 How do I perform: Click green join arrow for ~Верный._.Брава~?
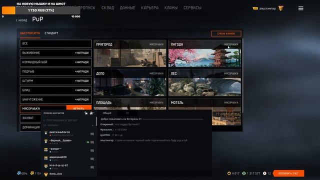tap(88, 142)
